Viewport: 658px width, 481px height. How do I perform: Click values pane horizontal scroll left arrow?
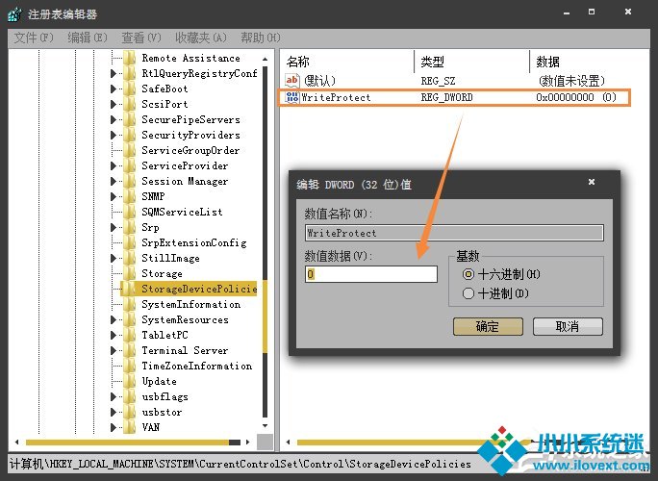[x=288, y=442]
